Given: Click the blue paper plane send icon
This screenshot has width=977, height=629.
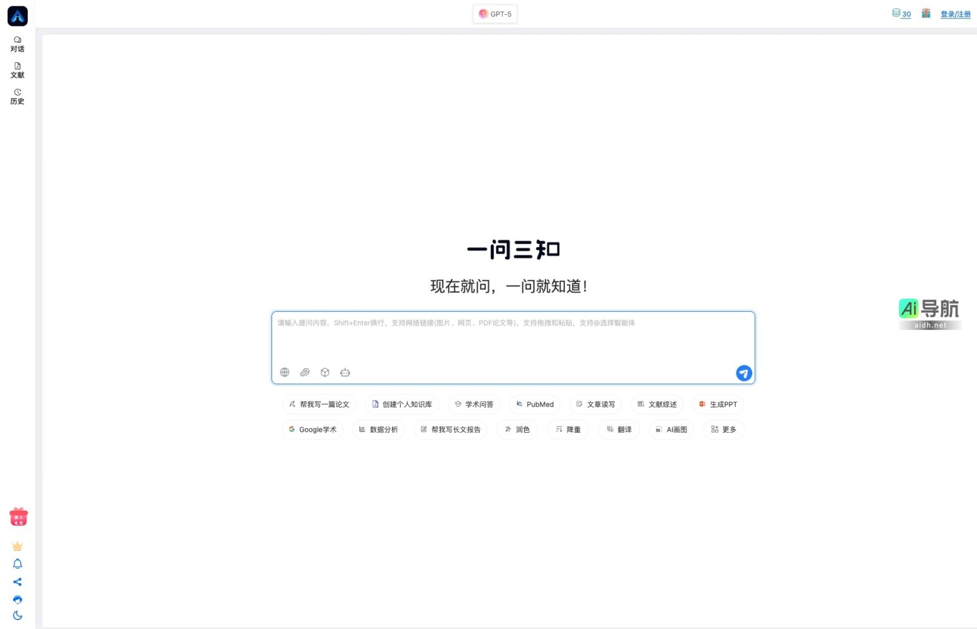Looking at the screenshot, I should pyautogui.click(x=743, y=373).
